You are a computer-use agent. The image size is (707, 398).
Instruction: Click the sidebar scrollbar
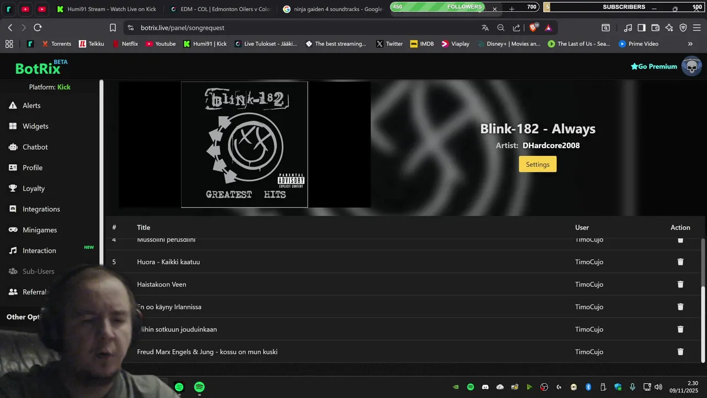coord(101,171)
